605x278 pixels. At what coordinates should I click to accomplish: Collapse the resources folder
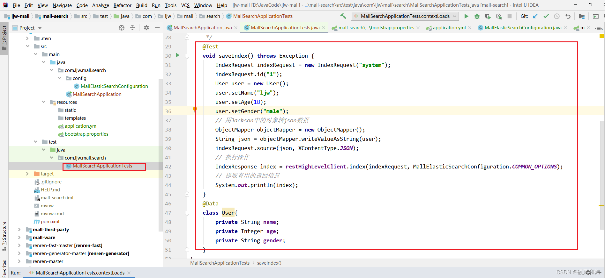[x=43, y=102]
